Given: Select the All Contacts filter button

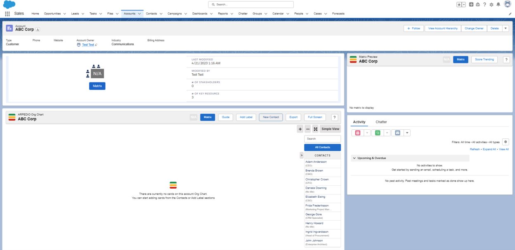Looking at the screenshot, I should 322,147.
